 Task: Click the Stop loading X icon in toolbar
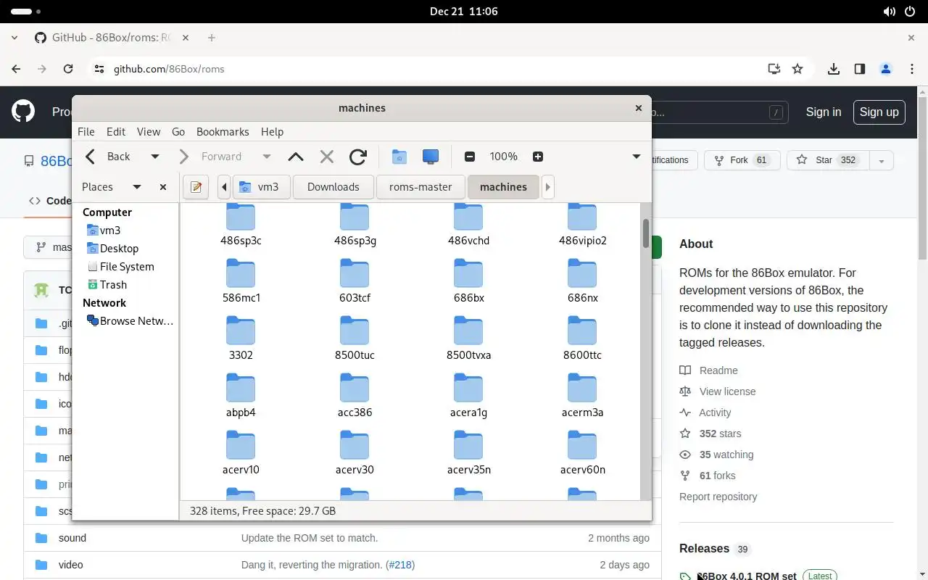click(x=327, y=157)
